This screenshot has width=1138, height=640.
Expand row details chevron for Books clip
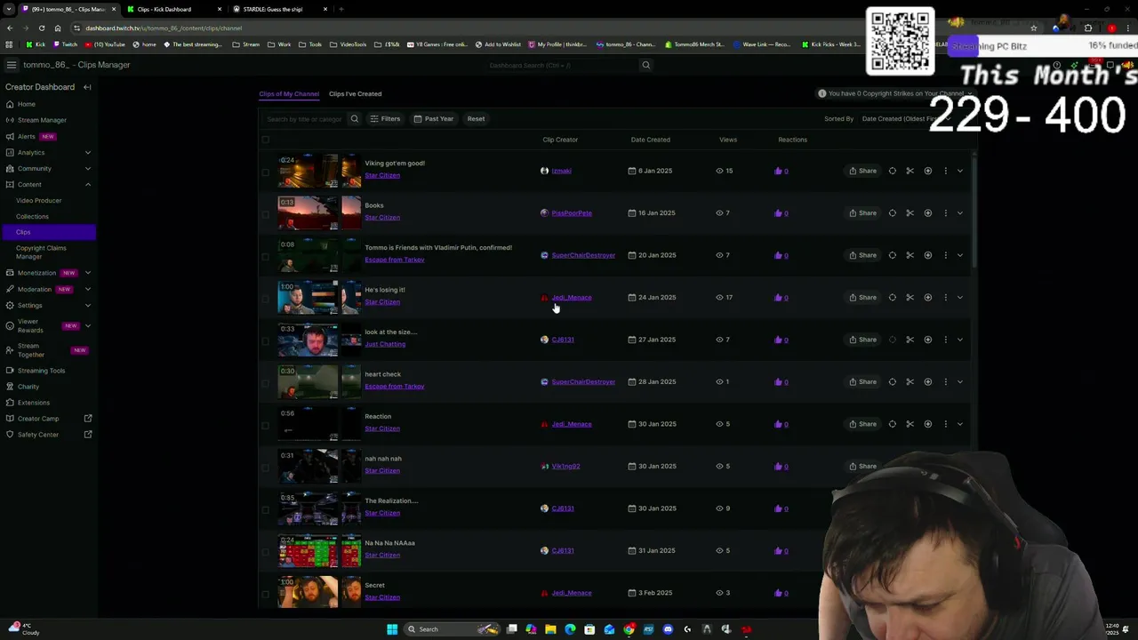[960, 213]
